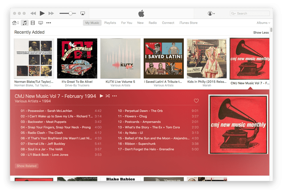Open the New tab
The image size is (283, 193).
[x=140, y=23]
